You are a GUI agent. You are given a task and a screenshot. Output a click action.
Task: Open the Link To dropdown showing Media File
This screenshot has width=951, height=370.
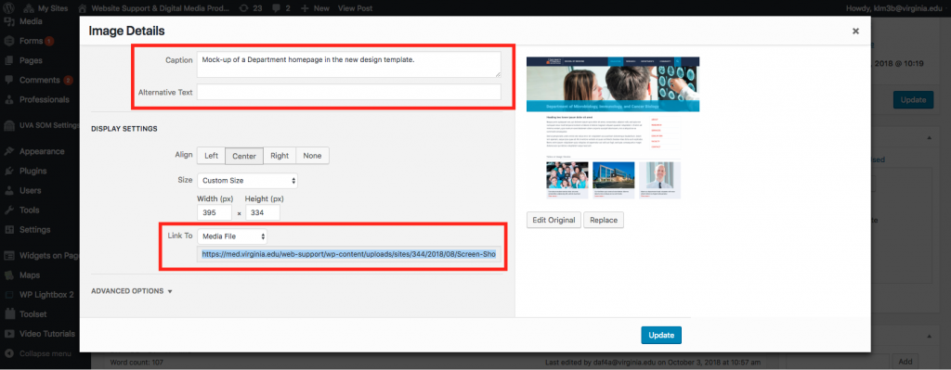[x=232, y=236]
